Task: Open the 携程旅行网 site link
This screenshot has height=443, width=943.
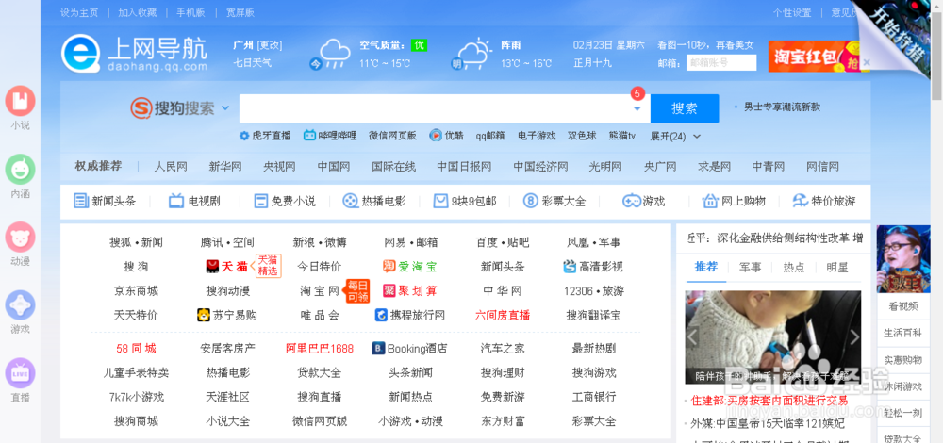Action: click(x=409, y=315)
